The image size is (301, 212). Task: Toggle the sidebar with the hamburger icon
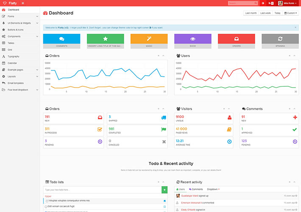[22, 3]
